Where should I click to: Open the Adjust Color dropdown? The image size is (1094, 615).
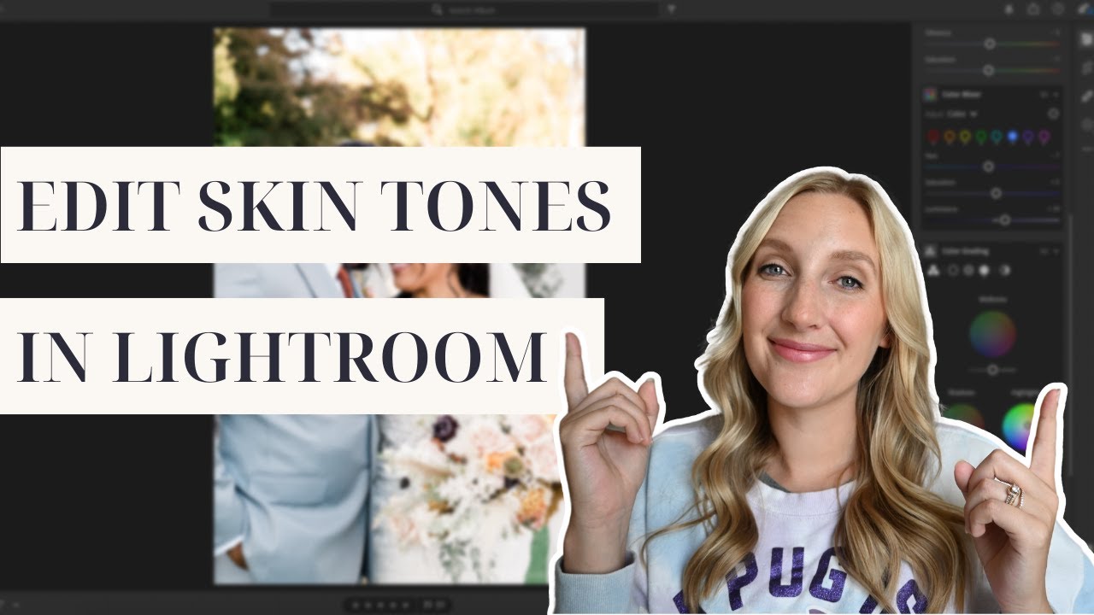click(962, 114)
